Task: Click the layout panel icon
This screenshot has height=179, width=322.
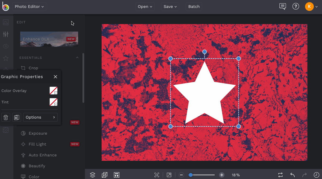Action: pos(117,175)
